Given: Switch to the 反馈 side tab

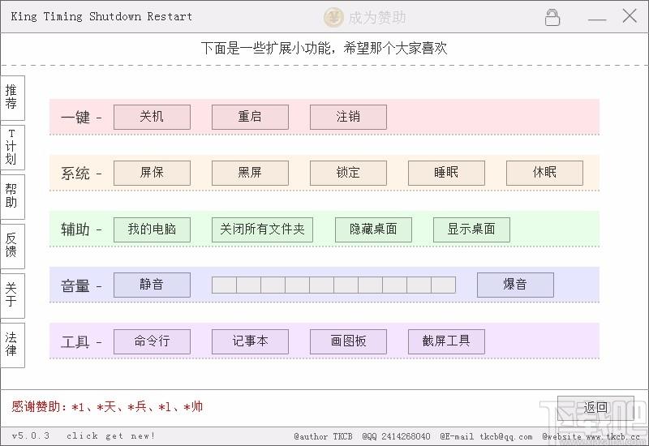Looking at the screenshot, I should [x=12, y=247].
